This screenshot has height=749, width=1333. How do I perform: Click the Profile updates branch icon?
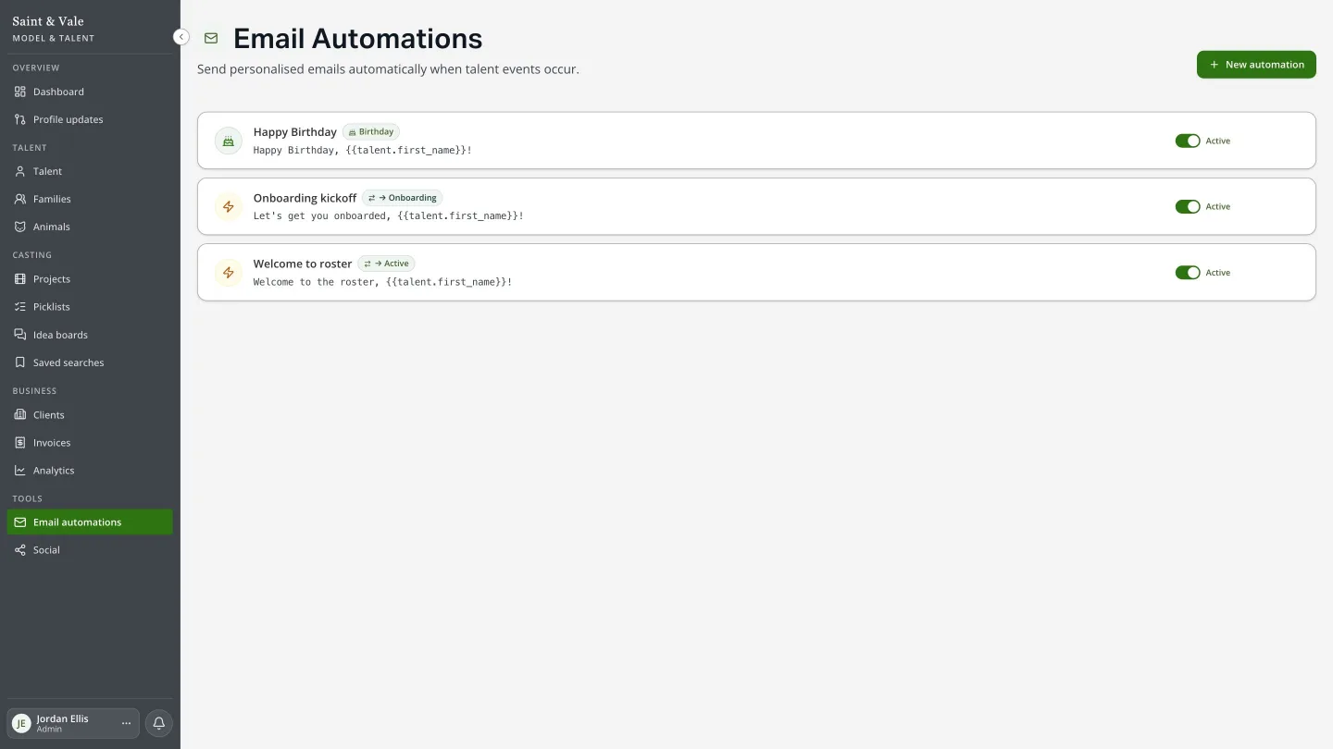click(20, 119)
